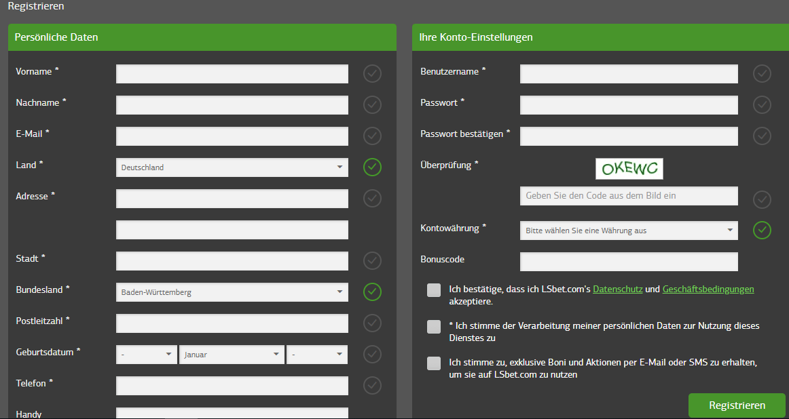The height and width of the screenshot is (419, 789).
Task: Tick the personal data processing consent checkbox
Action: pyautogui.click(x=434, y=327)
